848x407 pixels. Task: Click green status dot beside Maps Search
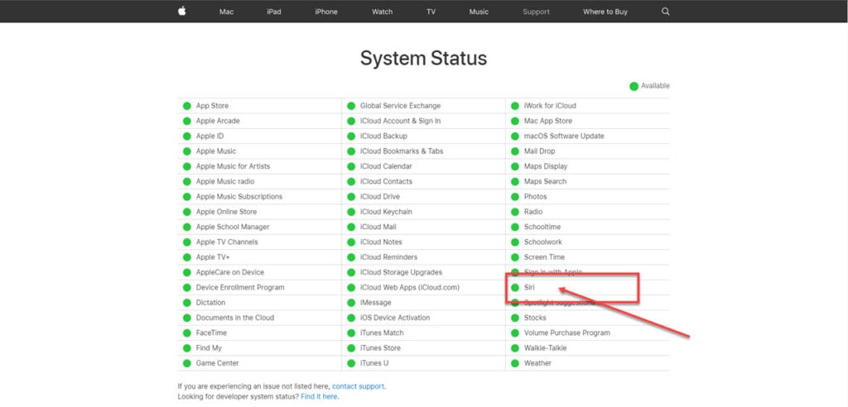pos(515,182)
